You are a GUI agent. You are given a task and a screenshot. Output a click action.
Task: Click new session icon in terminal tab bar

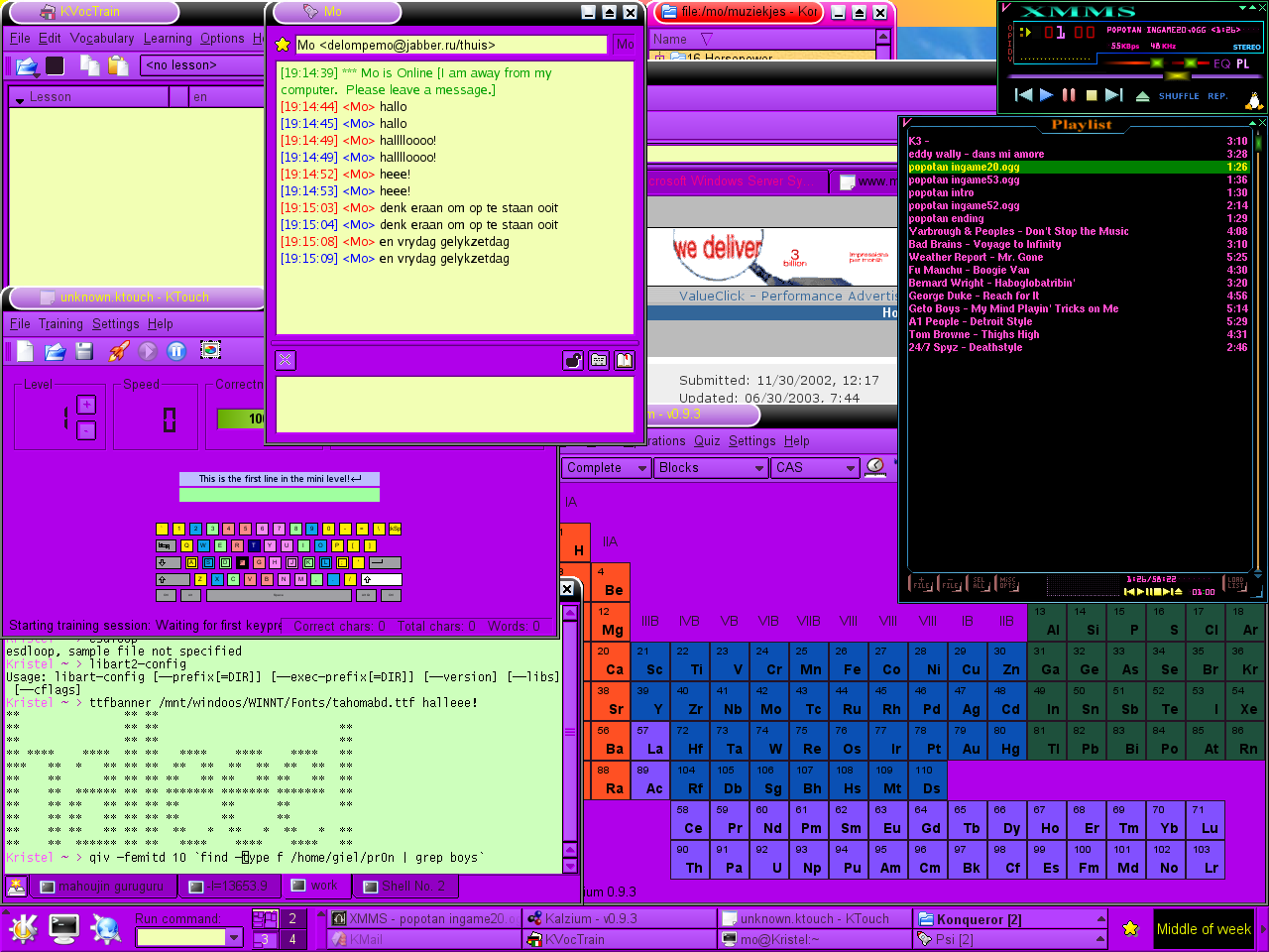click(x=16, y=887)
